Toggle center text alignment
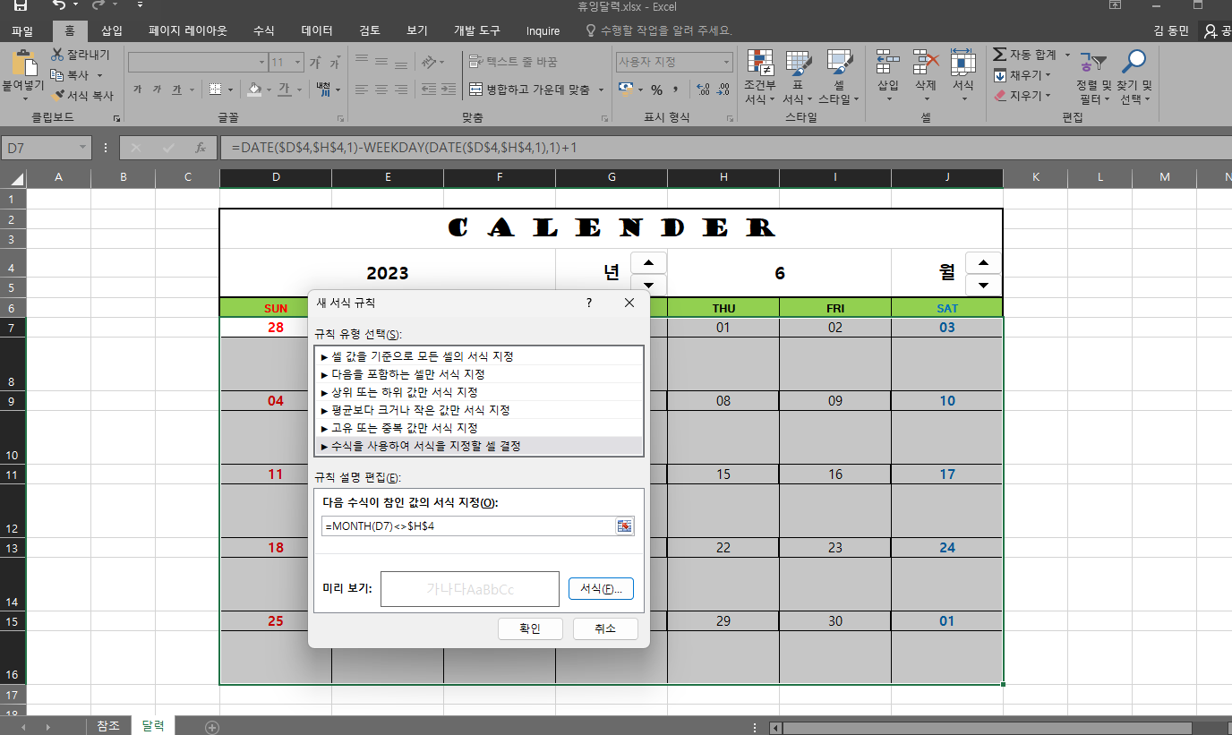Image resolution: width=1232 pixels, height=735 pixels. point(381,90)
